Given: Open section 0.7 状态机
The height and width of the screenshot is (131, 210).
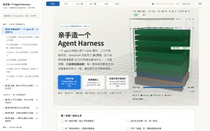Looking at the screenshot, I should tap(22, 78).
